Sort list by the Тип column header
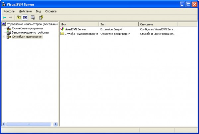 [x=118, y=24]
